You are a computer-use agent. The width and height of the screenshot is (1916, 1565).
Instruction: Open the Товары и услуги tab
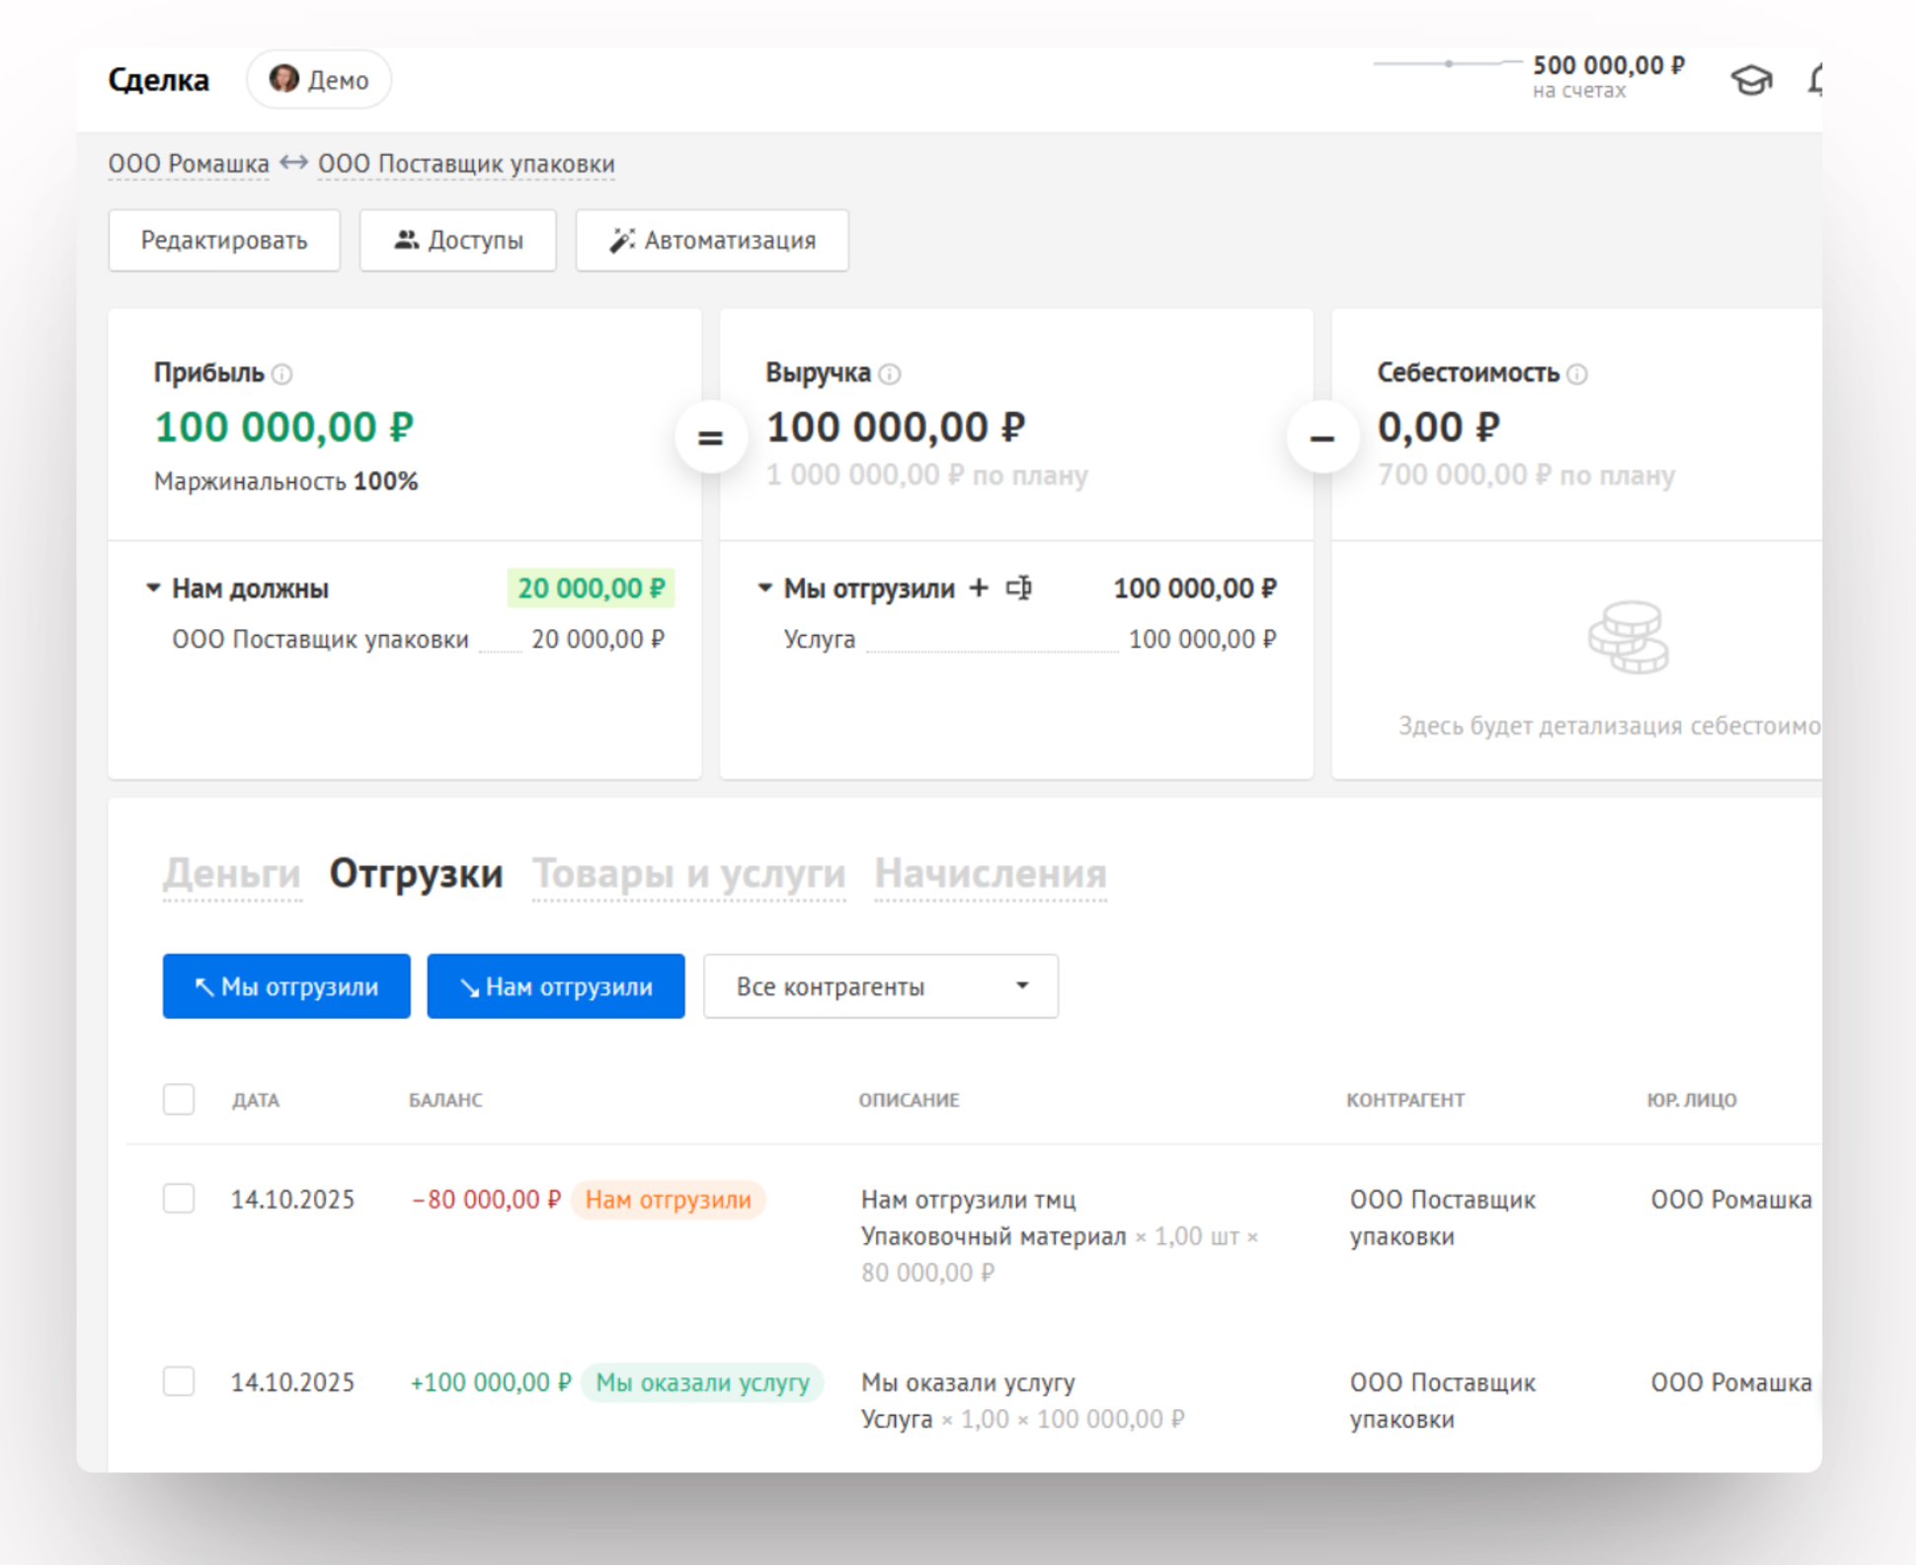coord(688,874)
